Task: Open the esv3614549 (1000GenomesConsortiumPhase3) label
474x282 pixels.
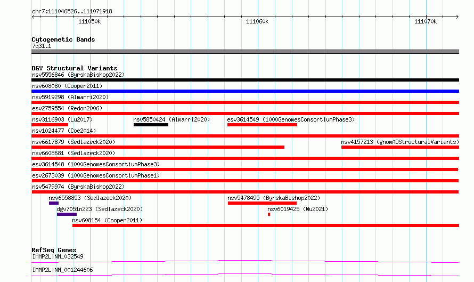Action: (291, 119)
